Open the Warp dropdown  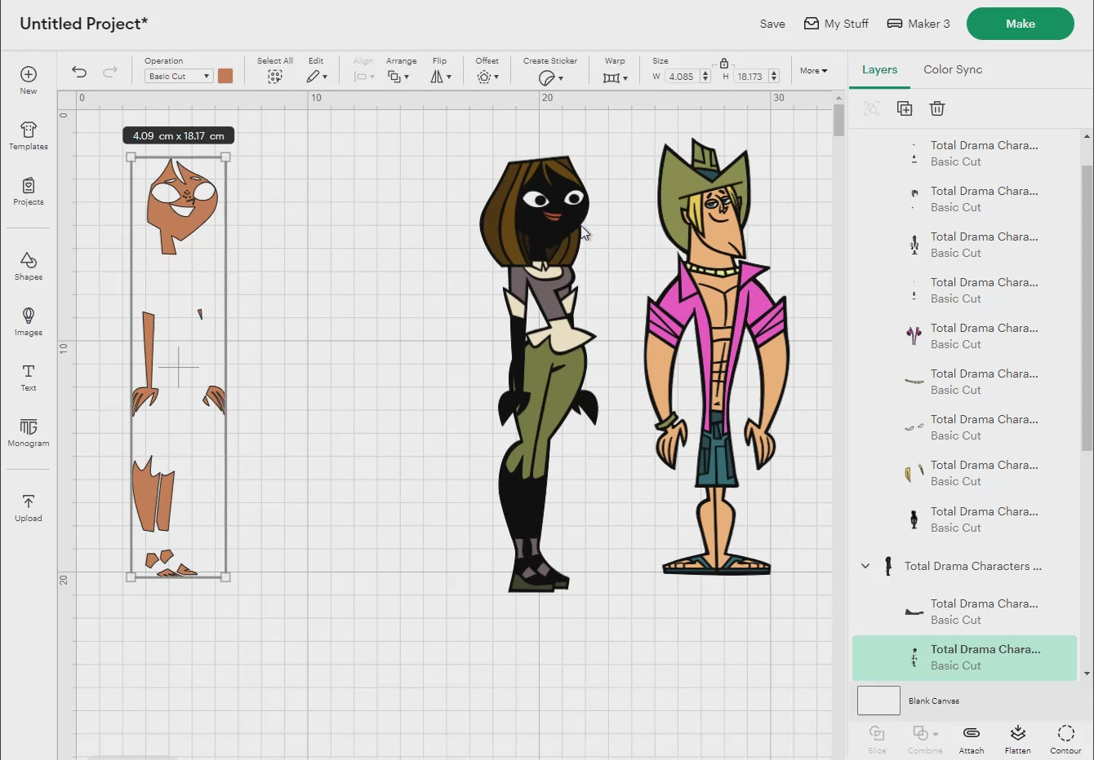pyautogui.click(x=615, y=77)
